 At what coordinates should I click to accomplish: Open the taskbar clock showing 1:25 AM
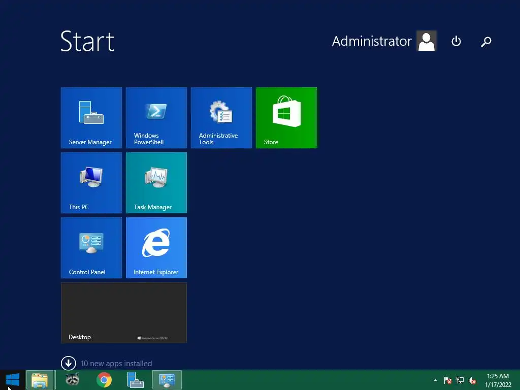[x=498, y=380]
